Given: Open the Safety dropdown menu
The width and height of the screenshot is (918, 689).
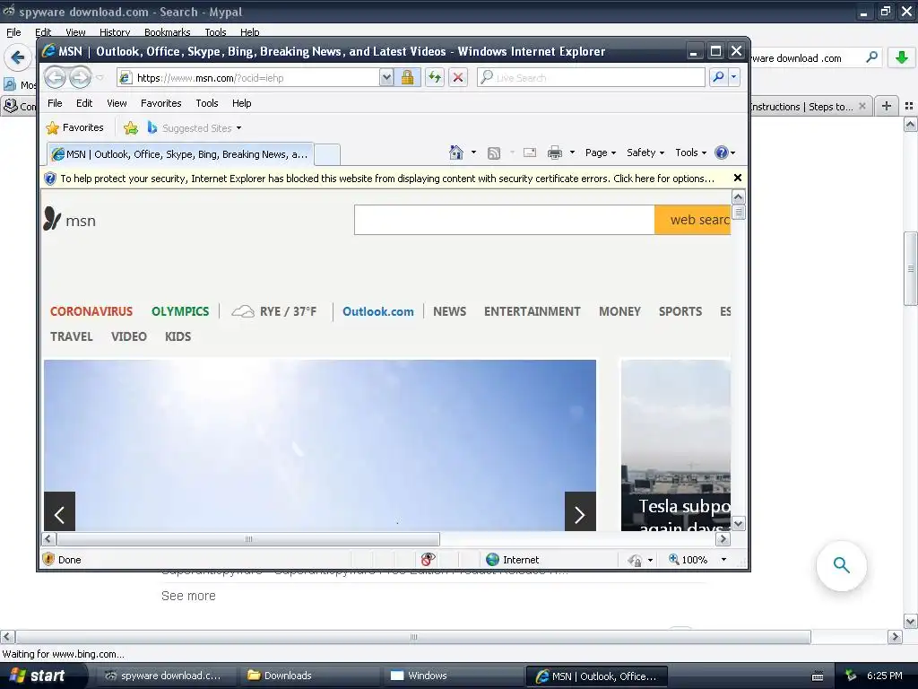Looking at the screenshot, I should pos(645,153).
